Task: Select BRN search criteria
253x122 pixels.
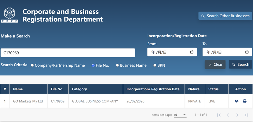Action: pos(155,65)
